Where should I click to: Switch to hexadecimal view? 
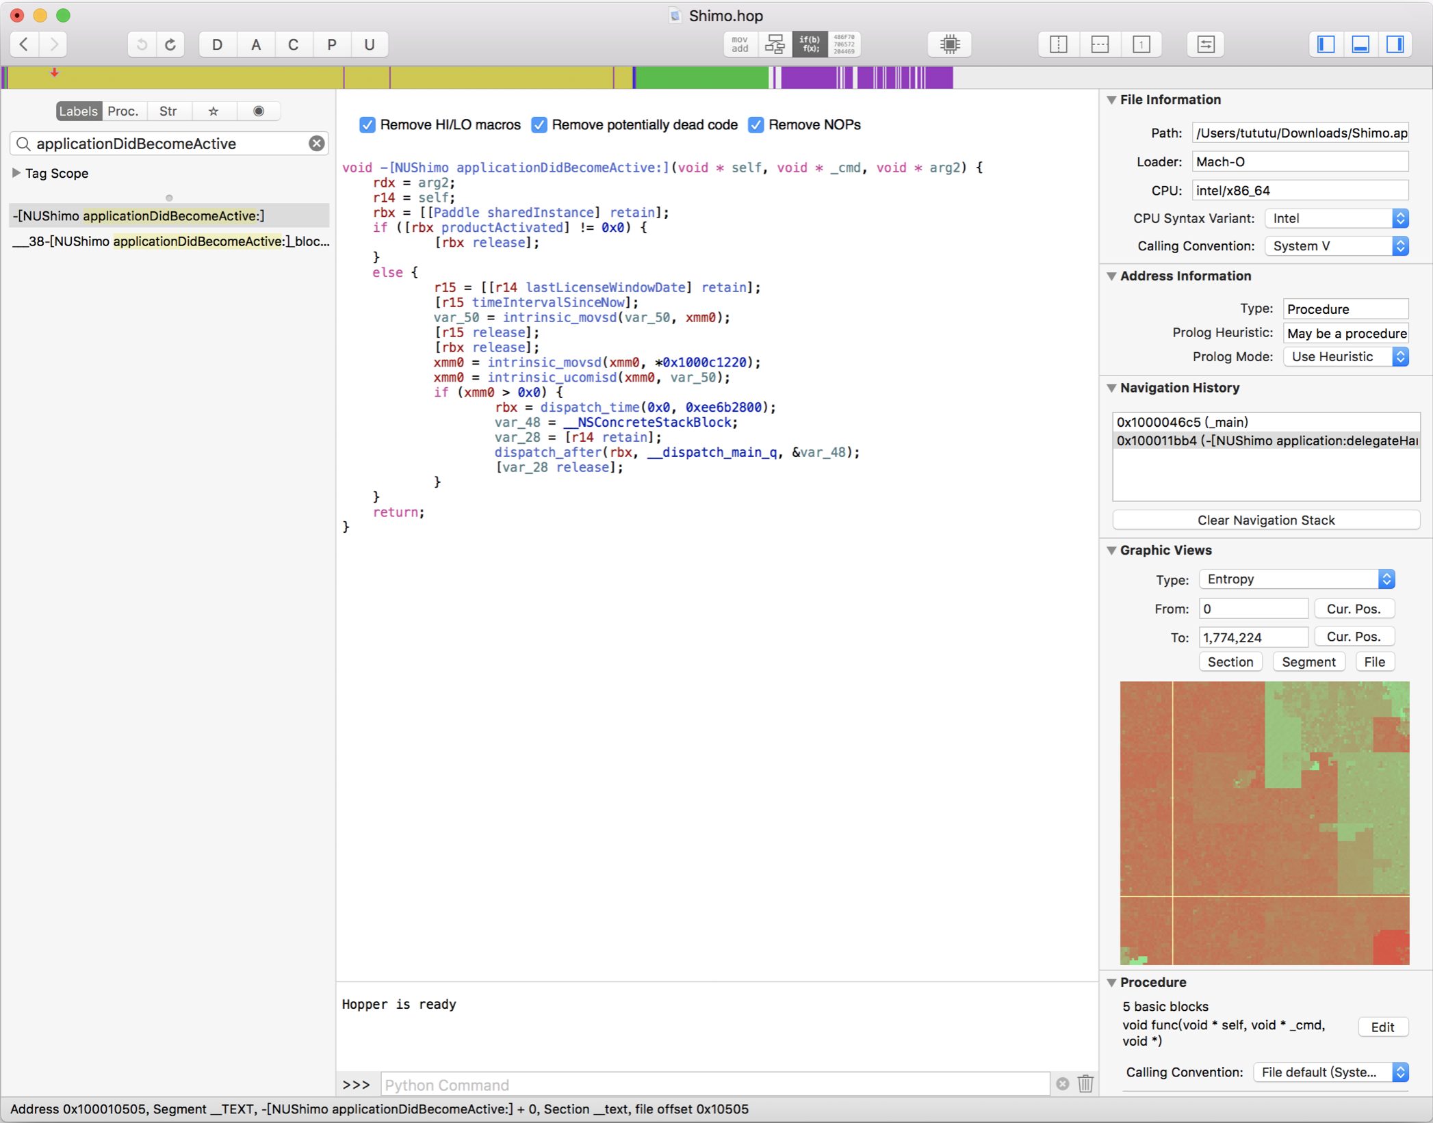pyautogui.click(x=844, y=44)
